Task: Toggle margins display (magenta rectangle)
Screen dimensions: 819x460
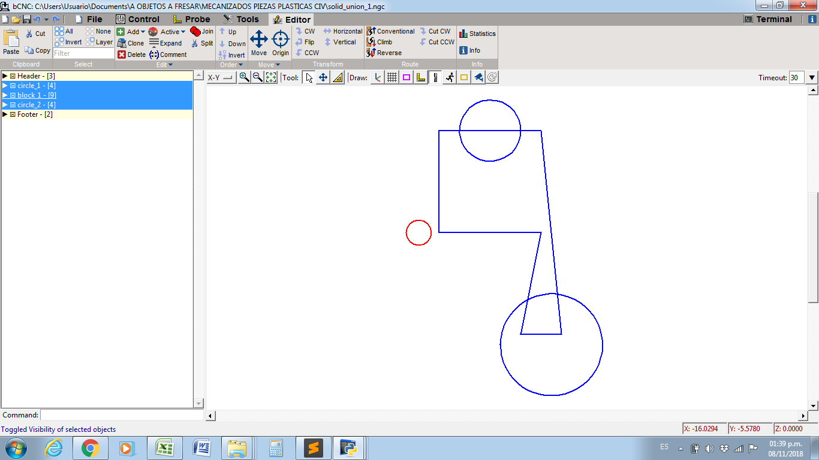Action: 407,77
